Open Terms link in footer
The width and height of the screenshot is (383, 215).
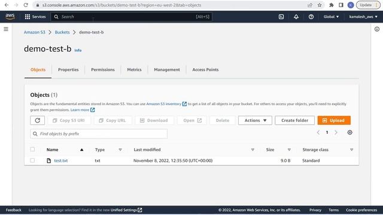pyautogui.click(x=333, y=210)
